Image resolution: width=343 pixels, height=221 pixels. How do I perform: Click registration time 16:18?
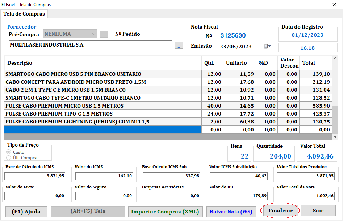click(x=308, y=48)
